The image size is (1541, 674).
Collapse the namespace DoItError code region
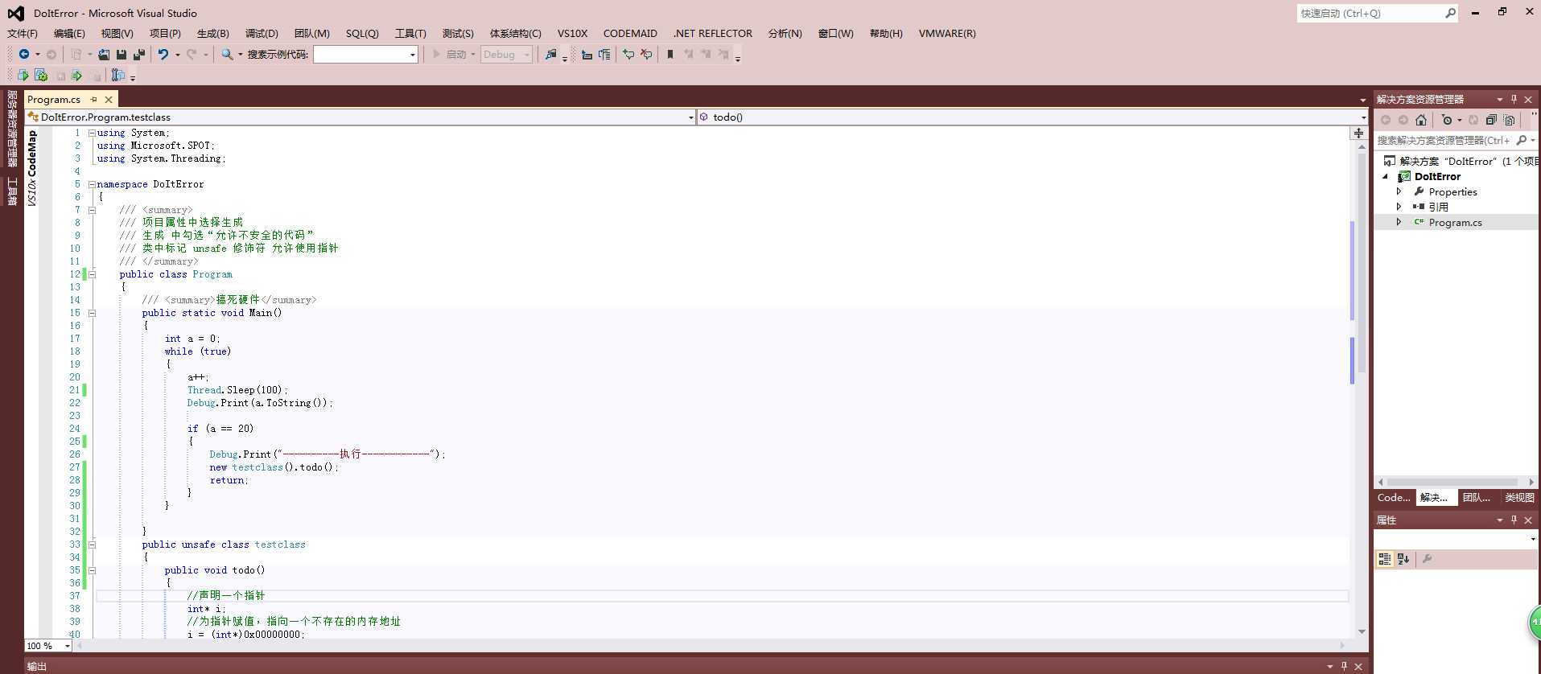[92, 184]
